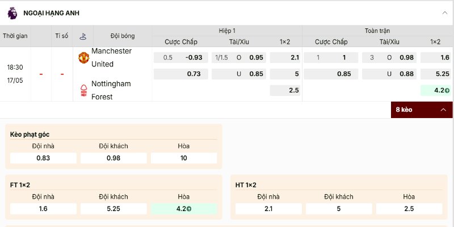Click the green up-arrow in FT 1×2 draw
The width and height of the screenshot is (454, 227).
point(189,209)
